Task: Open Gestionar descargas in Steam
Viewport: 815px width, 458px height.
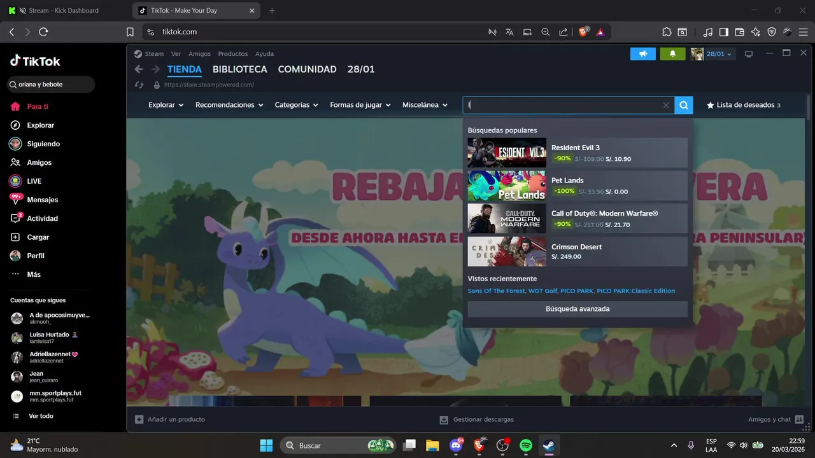Action: click(477, 419)
